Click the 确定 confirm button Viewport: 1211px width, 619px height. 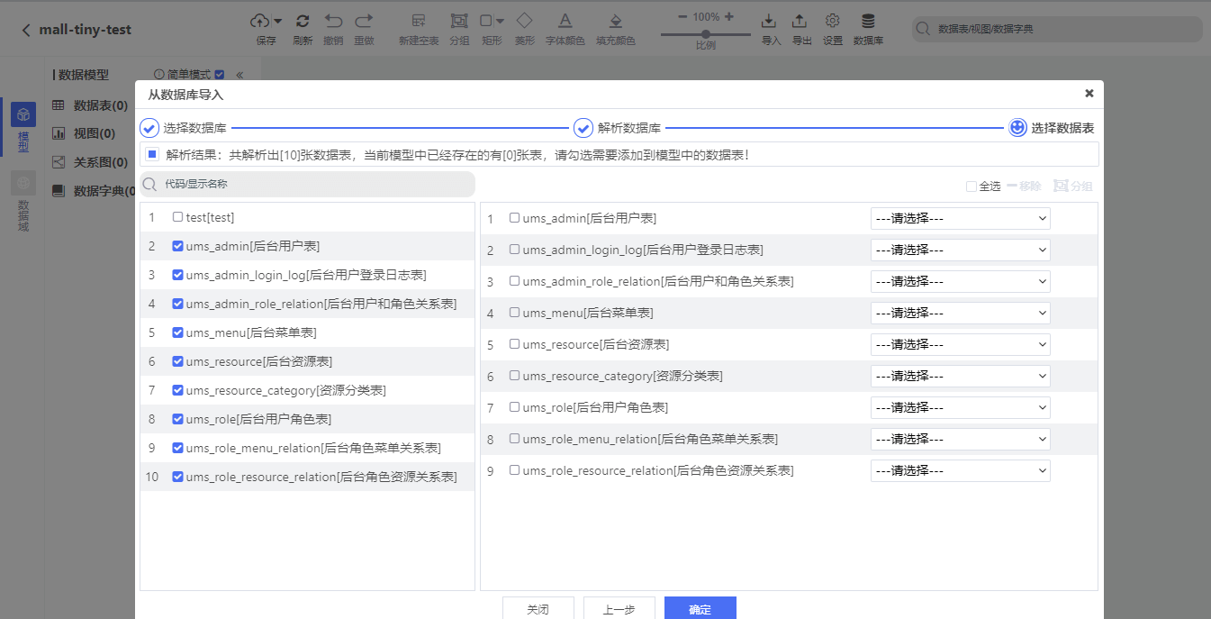tap(700, 608)
